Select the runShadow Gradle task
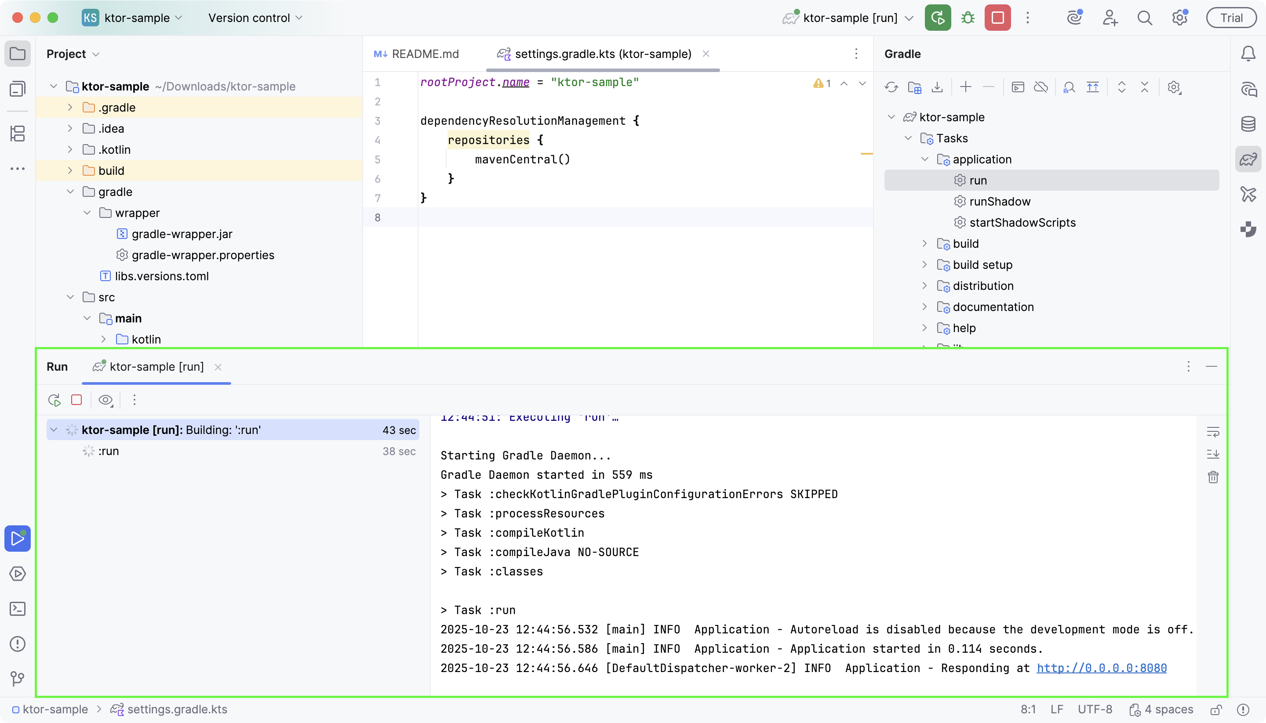The width and height of the screenshot is (1266, 723). (x=1000, y=202)
